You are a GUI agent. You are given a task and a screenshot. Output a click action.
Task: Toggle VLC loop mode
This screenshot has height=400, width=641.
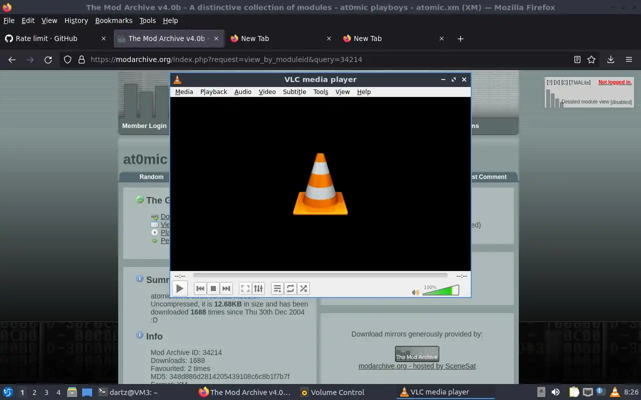pos(290,288)
